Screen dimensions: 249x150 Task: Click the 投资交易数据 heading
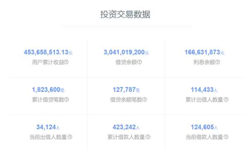(x=125, y=14)
